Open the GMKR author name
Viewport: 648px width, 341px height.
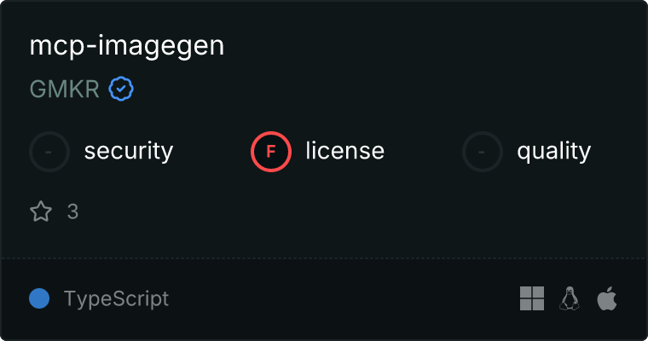click(65, 89)
